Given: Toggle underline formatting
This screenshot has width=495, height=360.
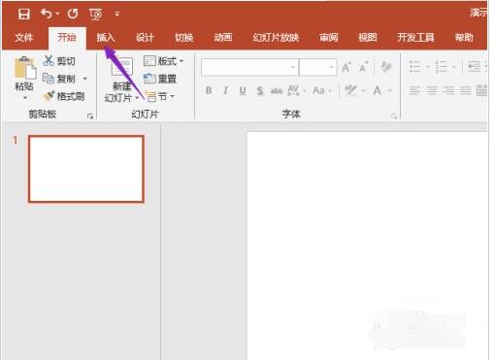Looking at the screenshot, I should point(243,90).
